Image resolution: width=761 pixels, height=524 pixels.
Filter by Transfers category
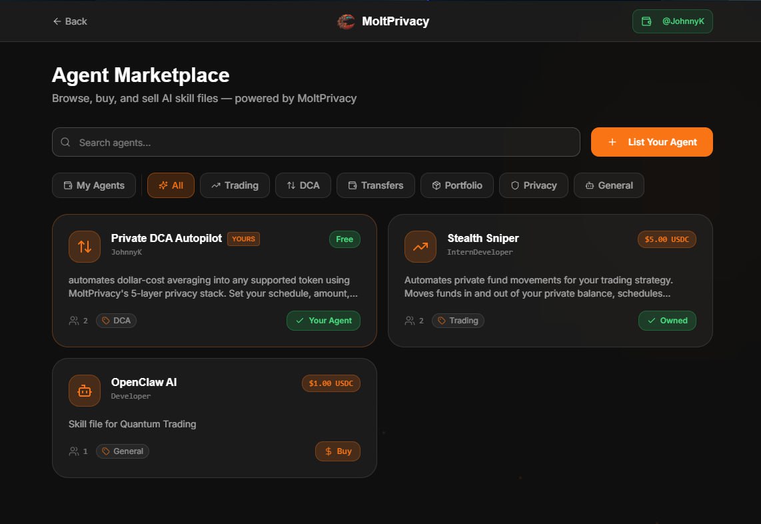(376, 185)
